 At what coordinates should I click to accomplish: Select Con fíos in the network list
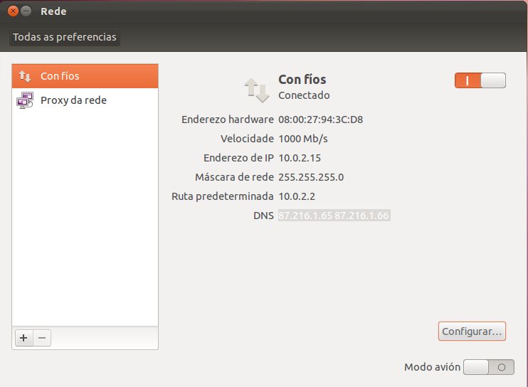[x=85, y=76]
